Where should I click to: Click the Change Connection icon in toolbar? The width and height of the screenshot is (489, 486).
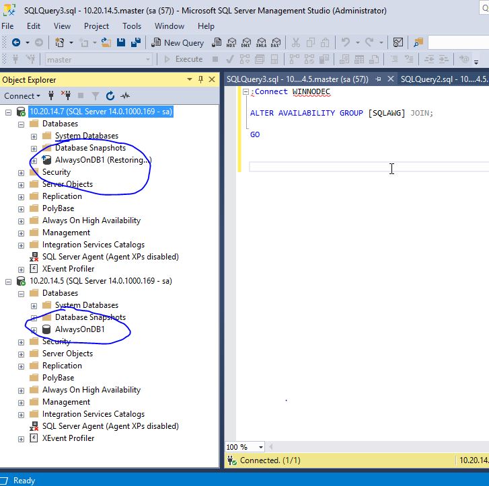[30, 59]
